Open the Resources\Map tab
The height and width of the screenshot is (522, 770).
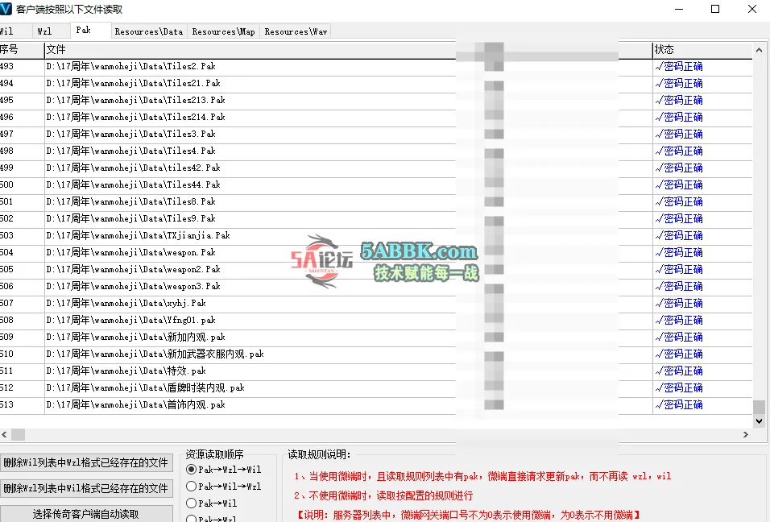pos(223,31)
